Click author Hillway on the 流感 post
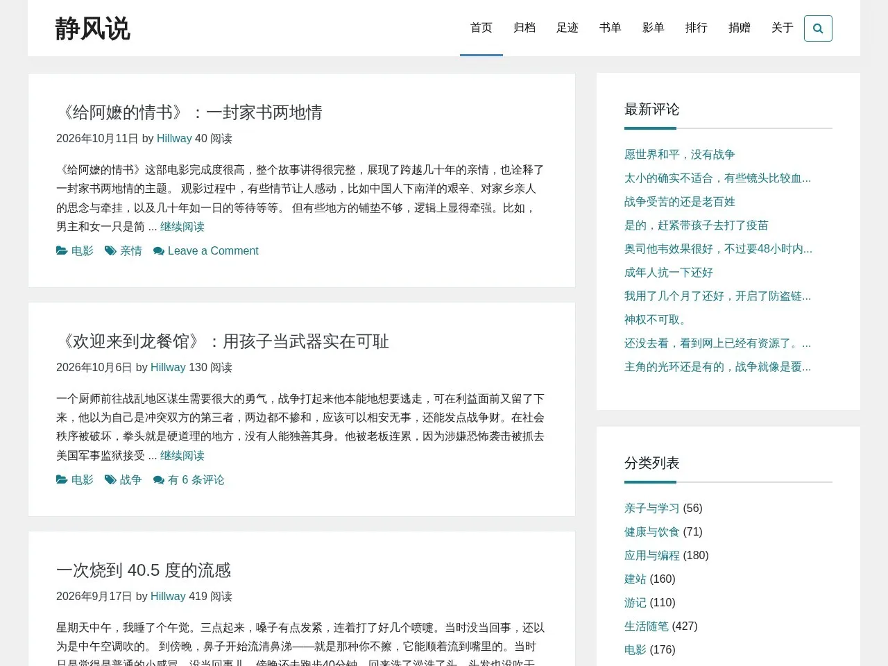The image size is (888, 666). pyautogui.click(x=168, y=597)
